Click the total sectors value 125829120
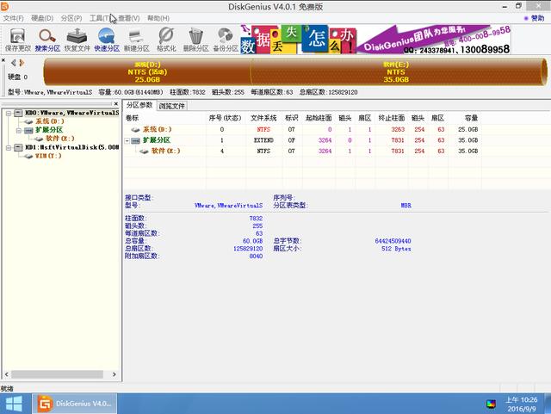The width and height of the screenshot is (551, 414). click(x=248, y=249)
